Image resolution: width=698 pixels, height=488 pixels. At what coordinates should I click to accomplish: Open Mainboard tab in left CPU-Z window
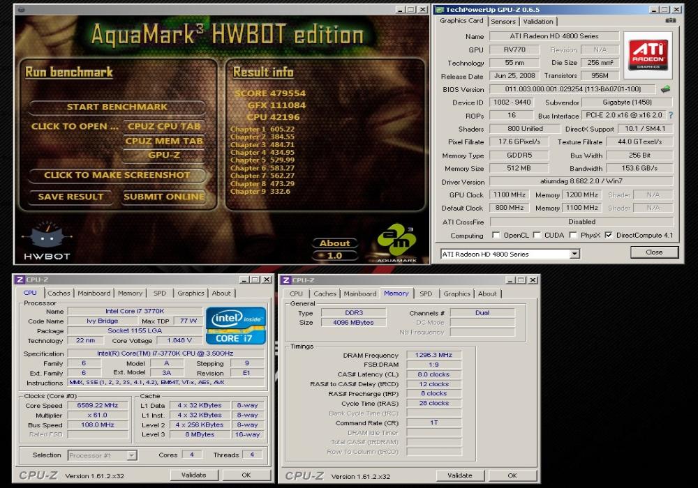(94, 293)
